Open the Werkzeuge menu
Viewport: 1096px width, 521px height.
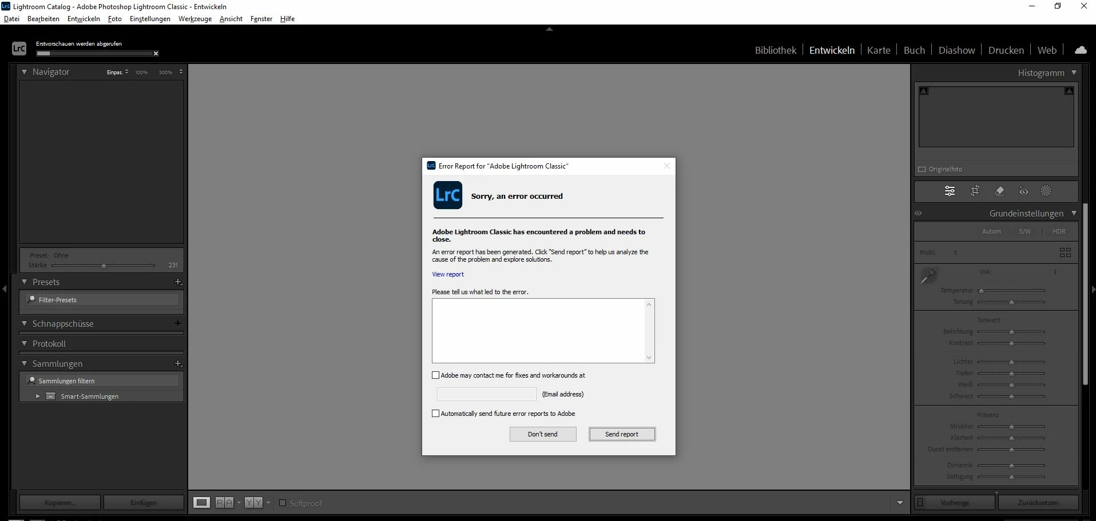point(195,19)
